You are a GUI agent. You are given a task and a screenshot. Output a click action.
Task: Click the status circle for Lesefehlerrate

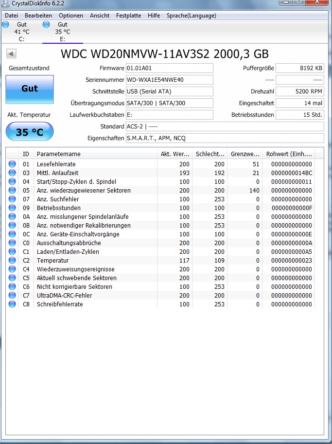(x=12, y=164)
